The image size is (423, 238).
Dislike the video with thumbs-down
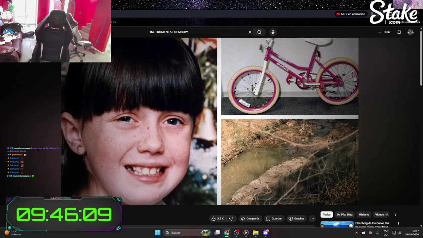tap(231, 218)
